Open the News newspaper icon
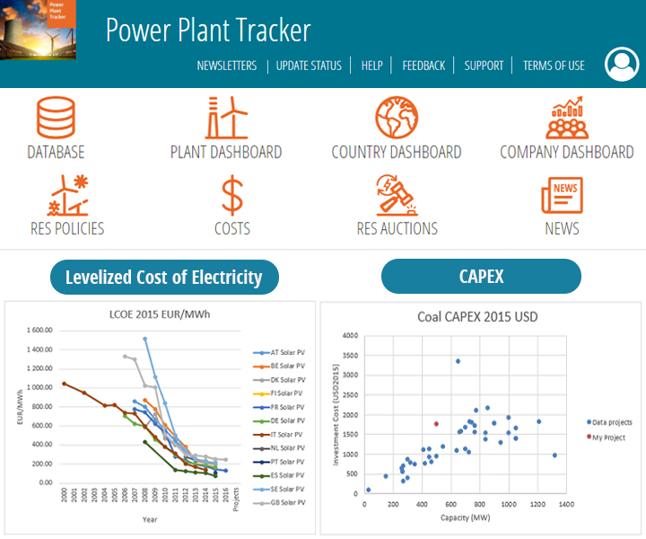 pos(563,194)
